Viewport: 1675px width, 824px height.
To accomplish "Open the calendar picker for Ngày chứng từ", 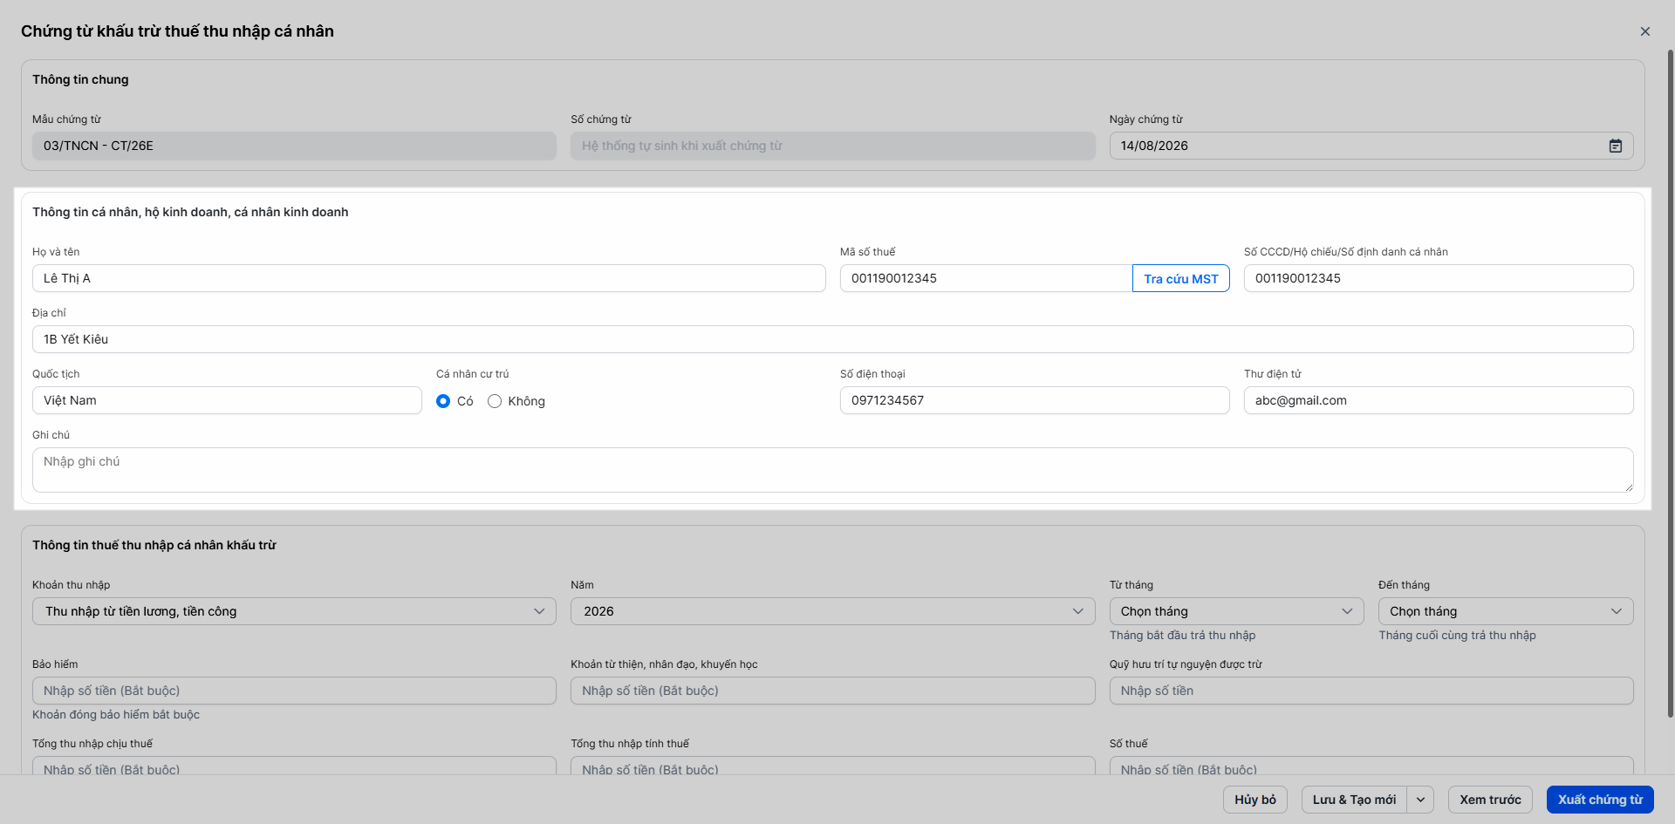I will (1616, 146).
